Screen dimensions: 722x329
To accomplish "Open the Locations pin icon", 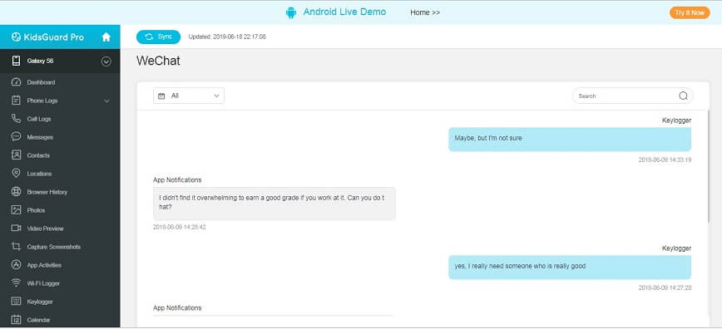I will pyautogui.click(x=16, y=174).
